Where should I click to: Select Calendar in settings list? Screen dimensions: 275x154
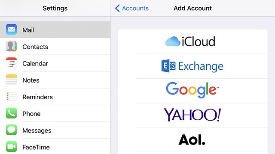tap(55, 63)
